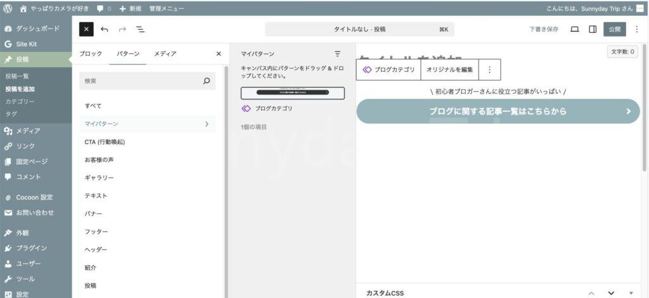Toggle the block inserter close button

[x=87, y=29]
